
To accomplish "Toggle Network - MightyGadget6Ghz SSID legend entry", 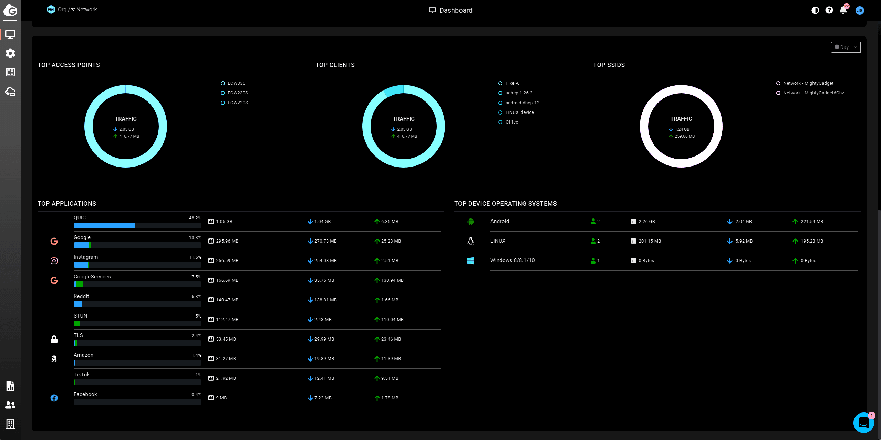I will point(813,93).
